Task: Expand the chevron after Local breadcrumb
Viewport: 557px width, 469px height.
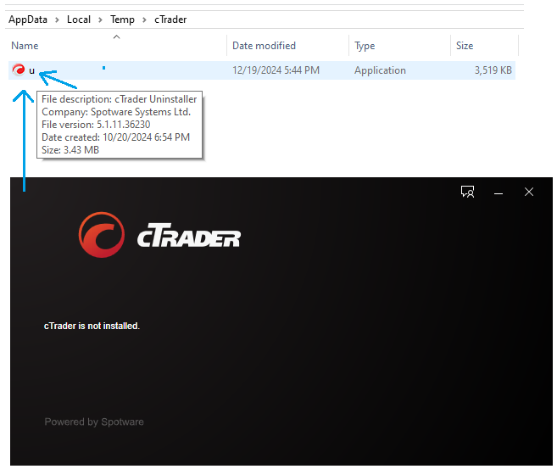Action: (100, 20)
